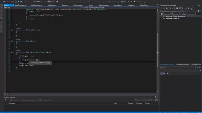Image resolution: width=202 pixels, height=113 pixels.
Task: Click the Refresh icon in Solution Explorer
Action: [177, 8]
